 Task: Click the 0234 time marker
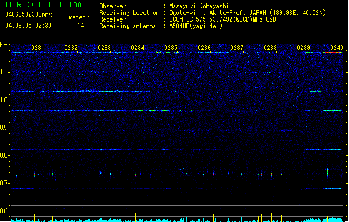point(138,48)
